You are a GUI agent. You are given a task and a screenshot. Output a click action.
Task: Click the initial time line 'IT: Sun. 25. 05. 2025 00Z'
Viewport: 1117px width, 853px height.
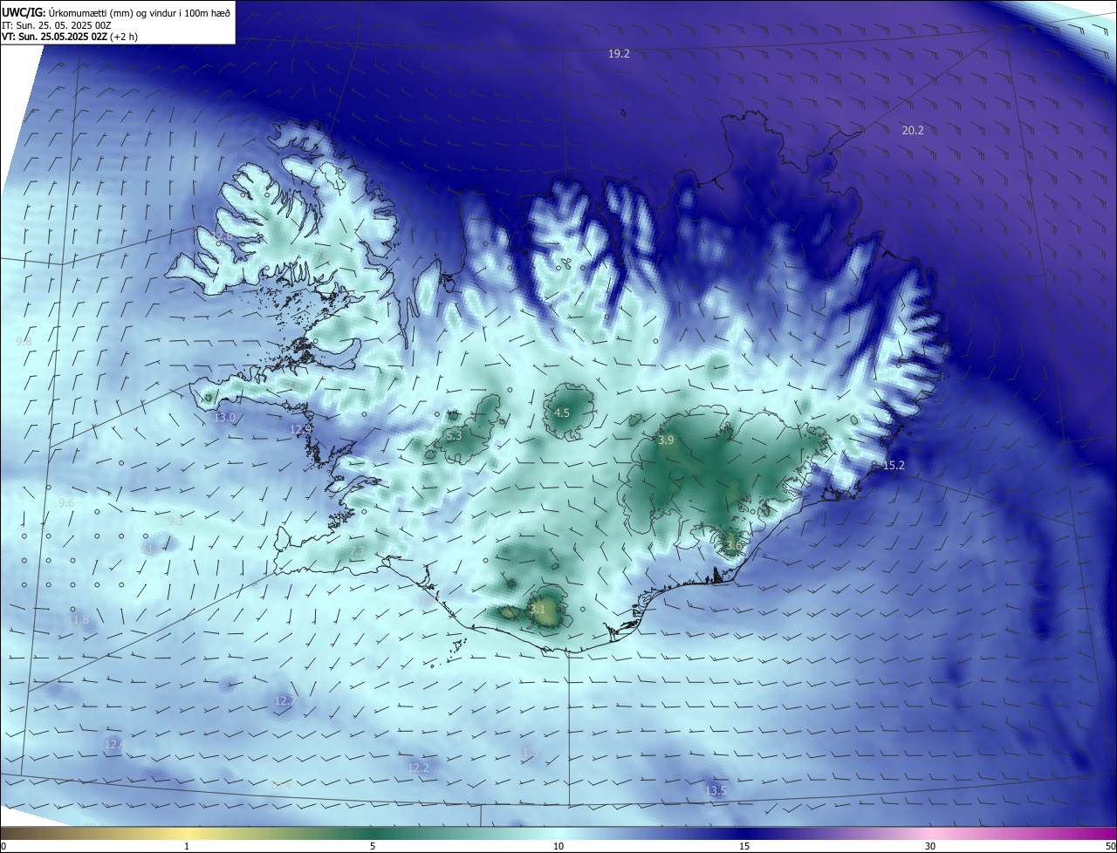(56, 25)
